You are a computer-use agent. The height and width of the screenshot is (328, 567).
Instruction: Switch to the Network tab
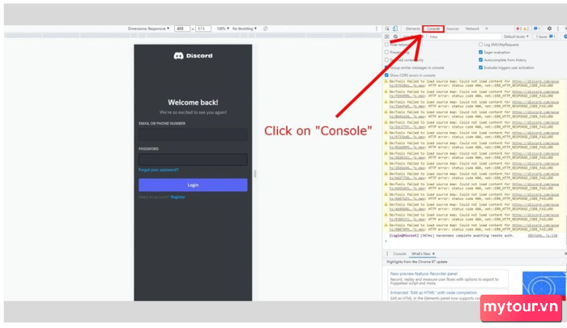(x=472, y=28)
